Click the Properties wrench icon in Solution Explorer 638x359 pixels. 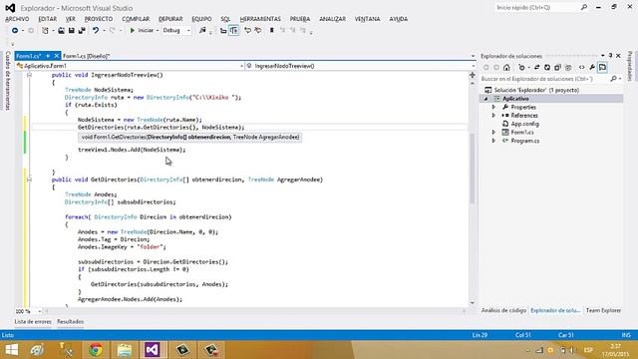point(592,68)
